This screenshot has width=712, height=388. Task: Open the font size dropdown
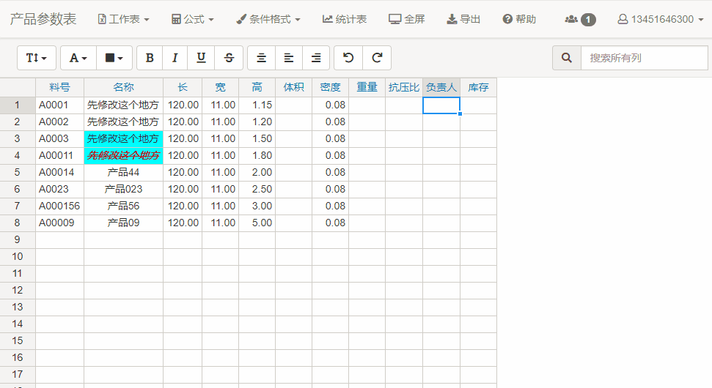pos(37,58)
